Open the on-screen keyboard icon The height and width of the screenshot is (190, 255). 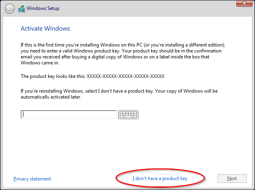click(128, 114)
